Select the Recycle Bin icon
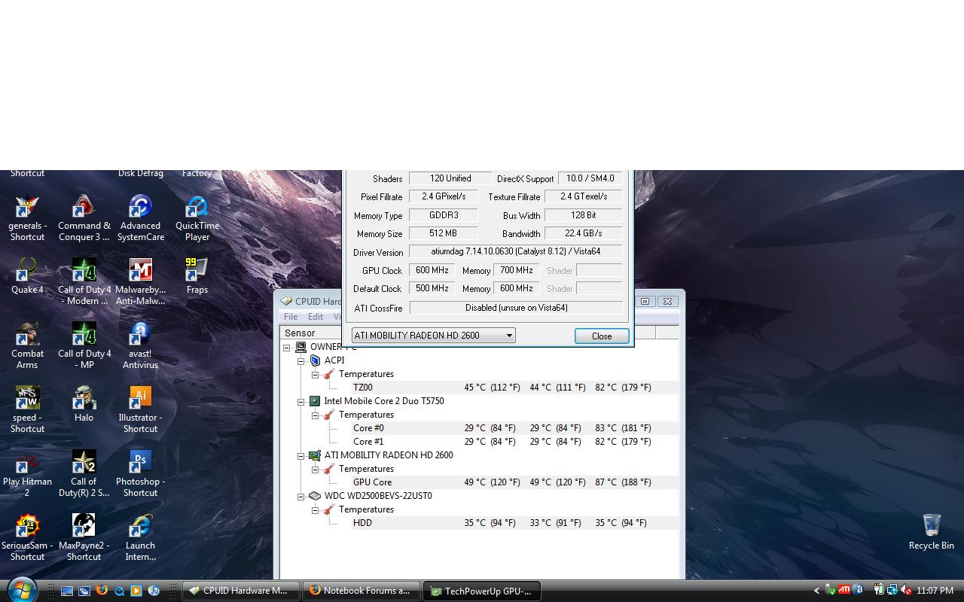 (x=932, y=532)
